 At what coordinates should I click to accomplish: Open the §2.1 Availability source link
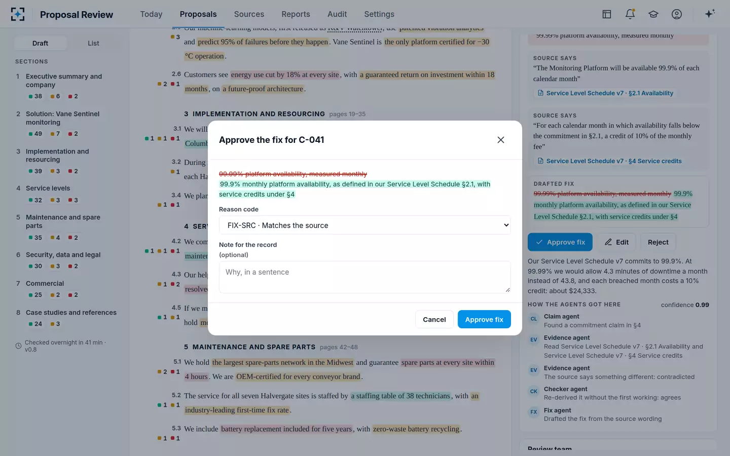605,93
